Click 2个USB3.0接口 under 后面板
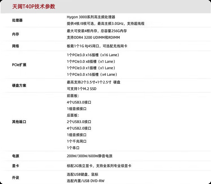This screenshot has height=184, width=211. pyautogui.click(x=79, y=122)
